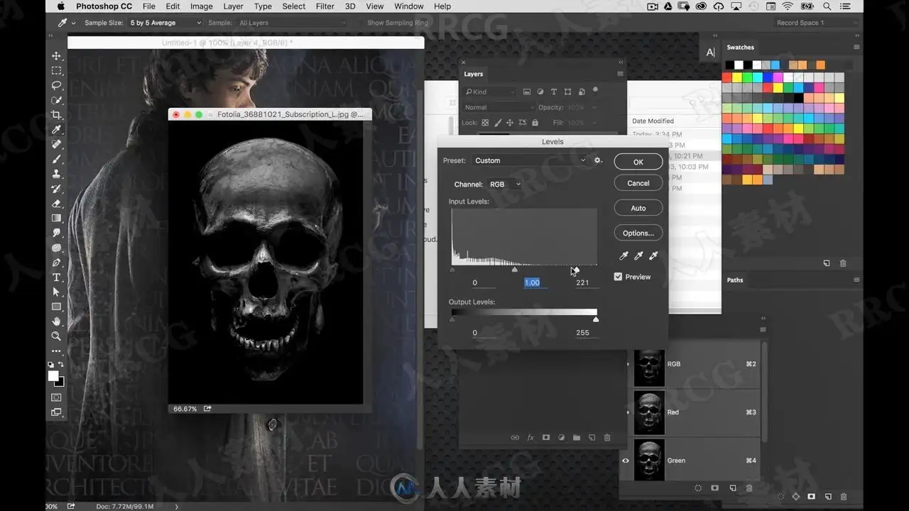Open the Paths panel menu

point(856,280)
